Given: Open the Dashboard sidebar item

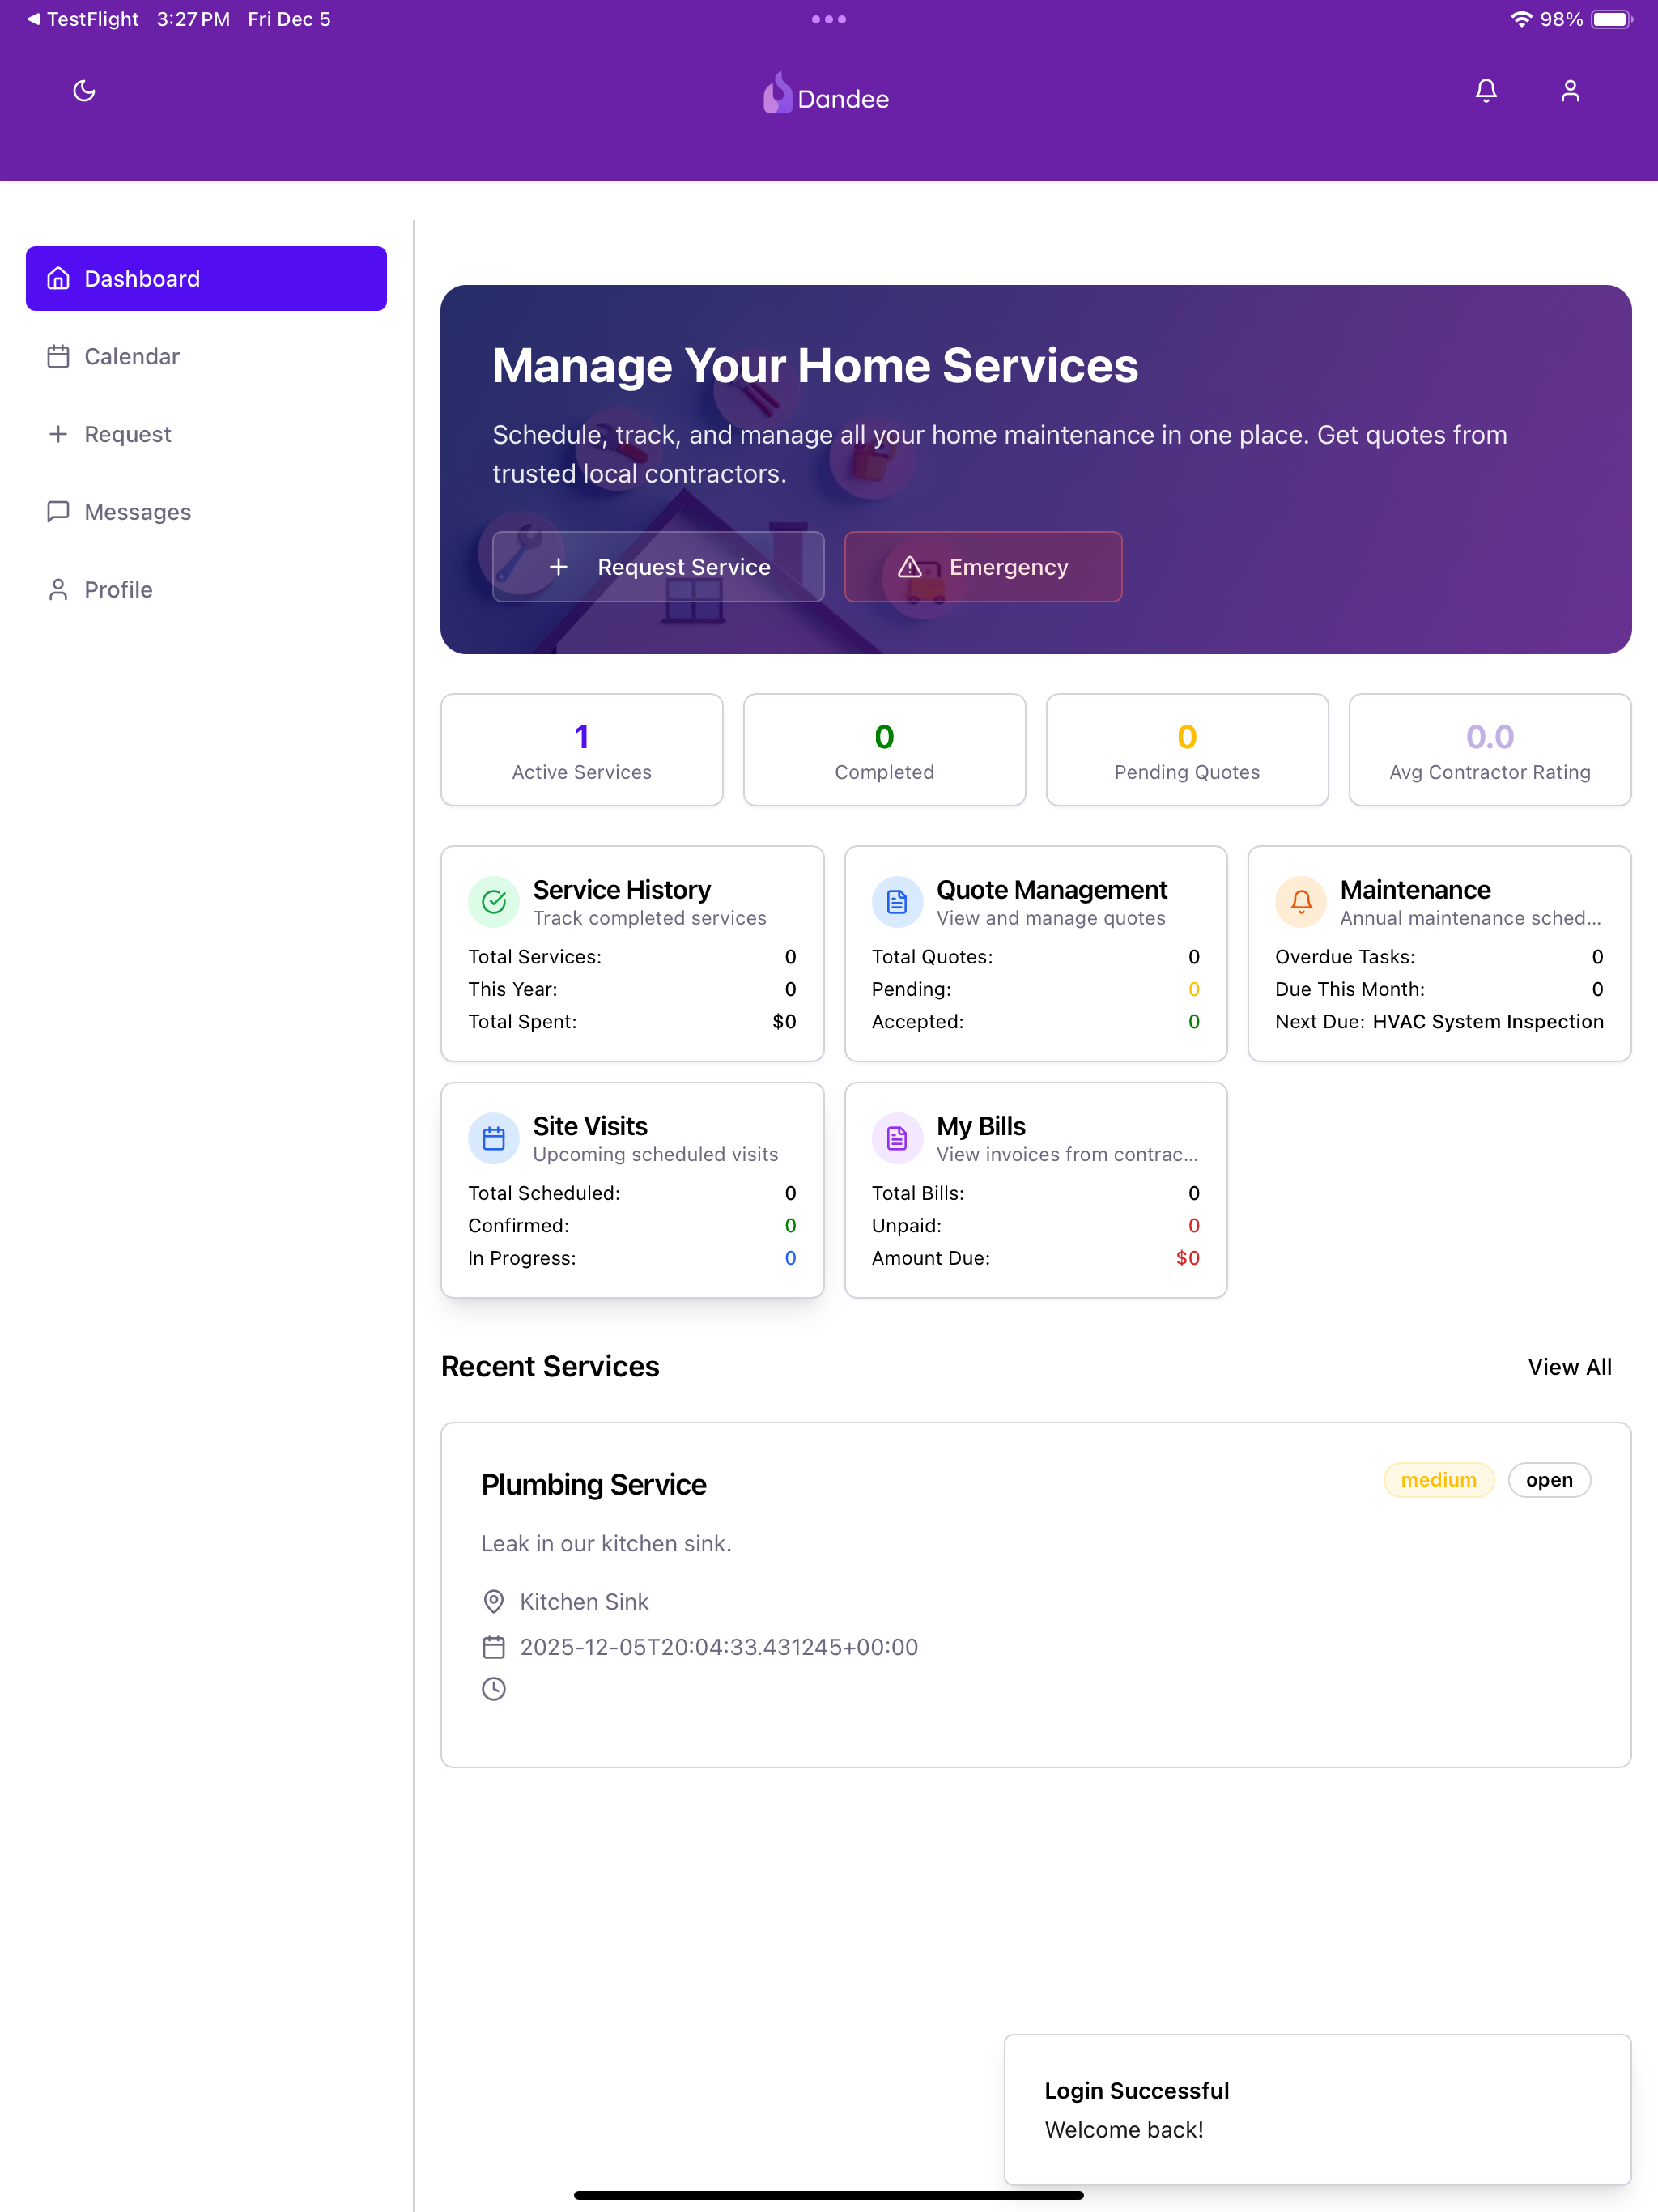Looking at the screenshot, I should coord(206,278).
